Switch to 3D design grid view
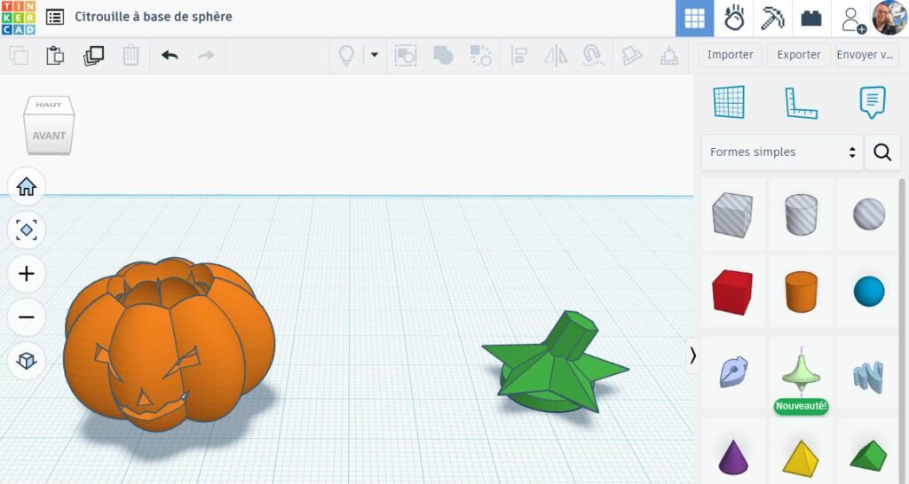909x484 pixels. 694,19
